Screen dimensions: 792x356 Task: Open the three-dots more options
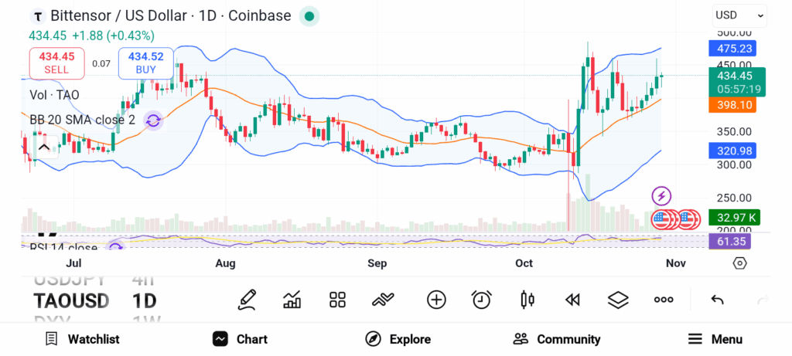point(664,300)
